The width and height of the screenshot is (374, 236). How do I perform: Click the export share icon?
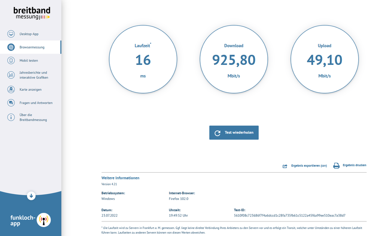pyautogui.click(x=285, y=166)
